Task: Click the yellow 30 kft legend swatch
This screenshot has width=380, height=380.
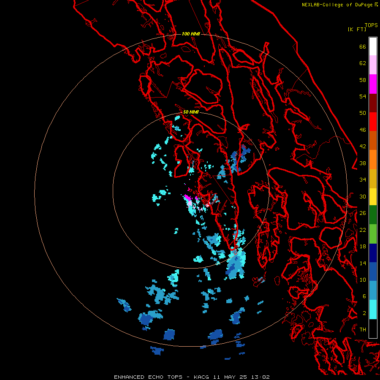Action: pyautogui.click(x=373, y=196)
